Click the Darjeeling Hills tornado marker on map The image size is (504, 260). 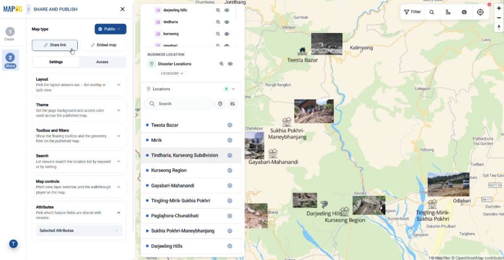click(324, 204)
